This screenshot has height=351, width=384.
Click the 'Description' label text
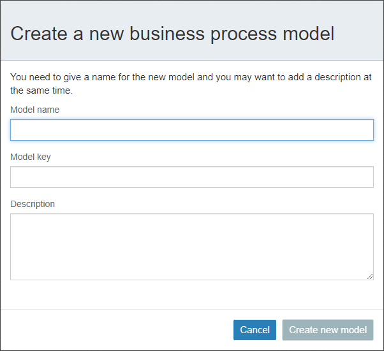33,204
